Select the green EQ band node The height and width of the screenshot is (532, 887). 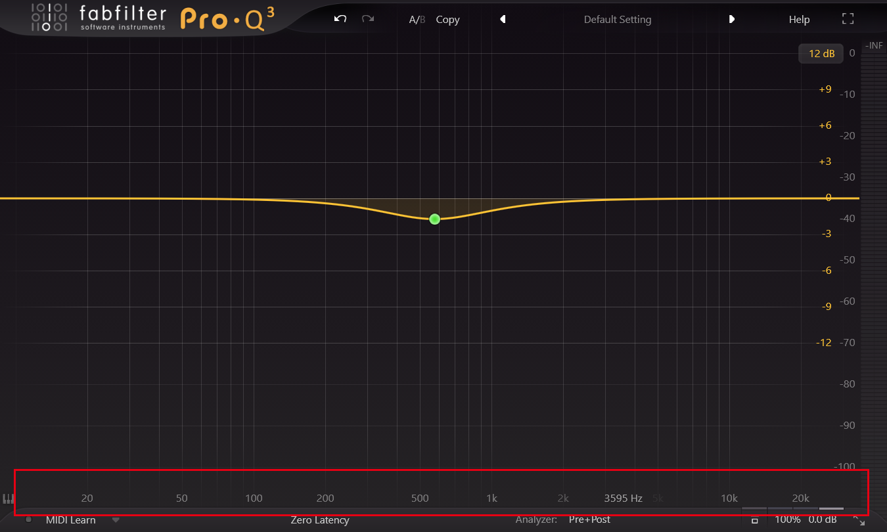coord(434,219)
